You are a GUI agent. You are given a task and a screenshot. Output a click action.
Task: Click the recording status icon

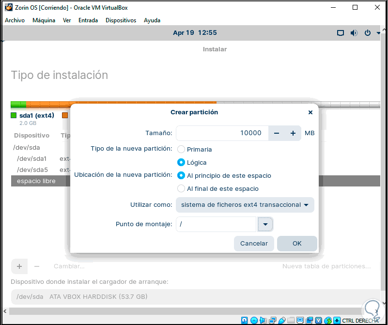click(x=310, y=320)
